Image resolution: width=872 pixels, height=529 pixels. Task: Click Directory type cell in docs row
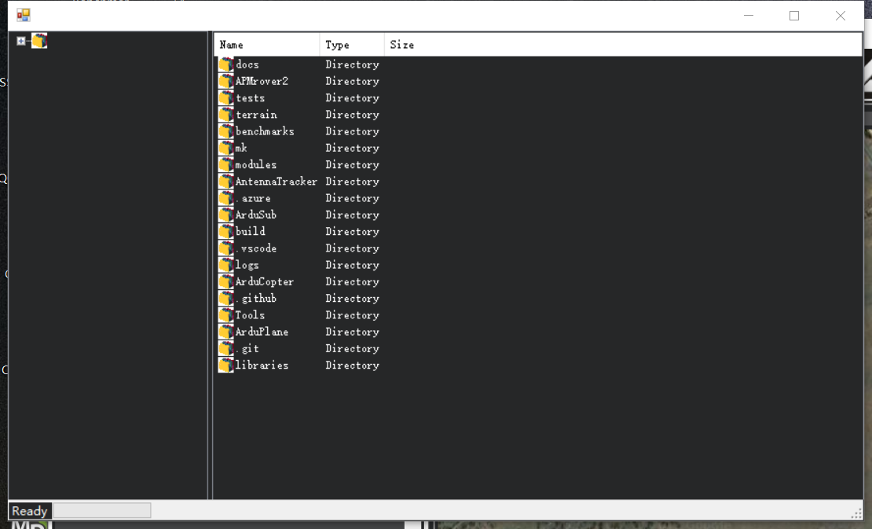[x=353, y=64]
